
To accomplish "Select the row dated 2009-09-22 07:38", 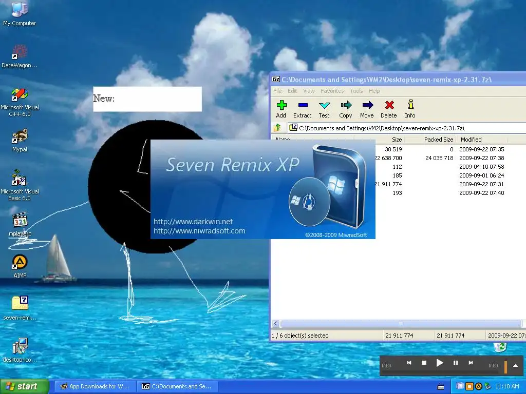I will pyautogui.click(x=481, y=158).
